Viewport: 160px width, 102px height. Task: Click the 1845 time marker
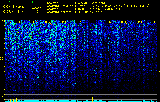click(x=78, y=22)
